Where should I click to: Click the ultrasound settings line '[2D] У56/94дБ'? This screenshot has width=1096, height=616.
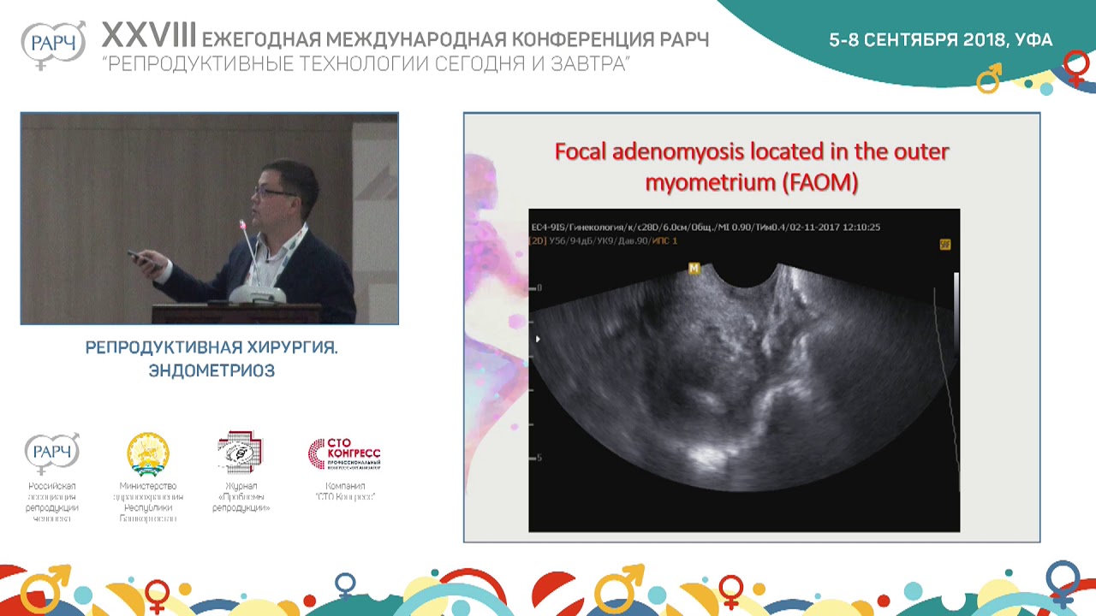point(605,241)
